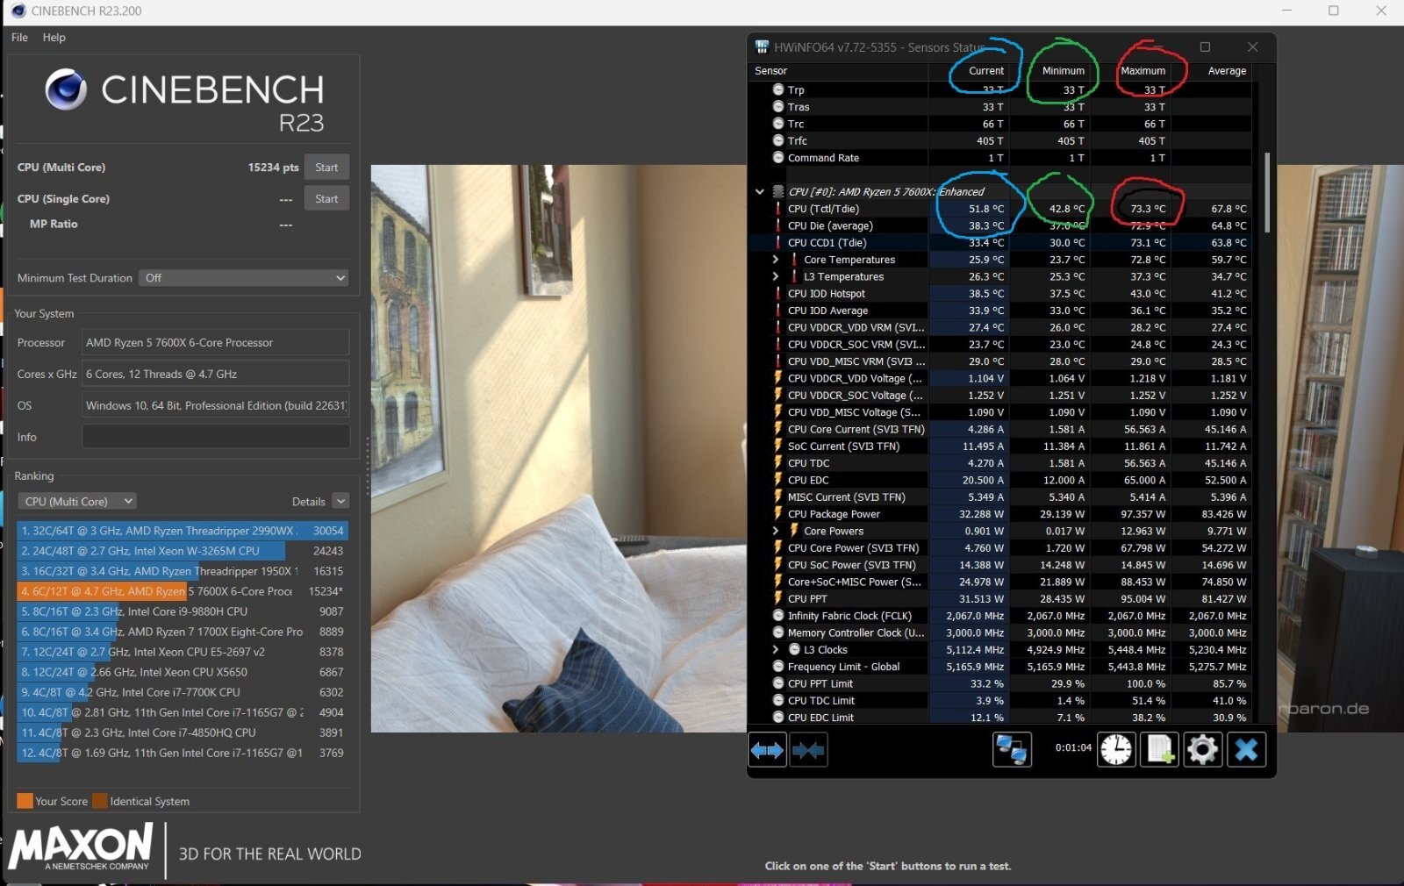Click the Average column header

point(1227,71)
